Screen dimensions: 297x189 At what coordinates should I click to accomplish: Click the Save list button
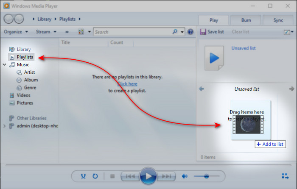pyautogui.click(x=212, y=32)
